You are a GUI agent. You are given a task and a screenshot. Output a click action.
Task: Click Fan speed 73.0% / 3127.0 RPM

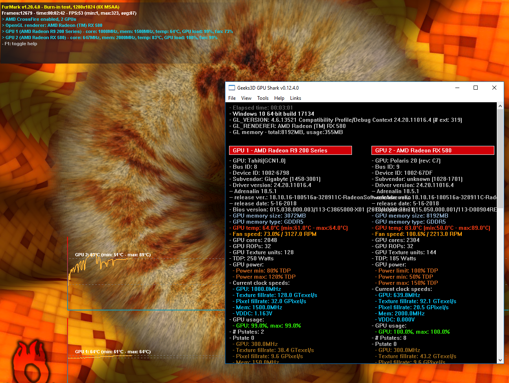click(273, 234)
